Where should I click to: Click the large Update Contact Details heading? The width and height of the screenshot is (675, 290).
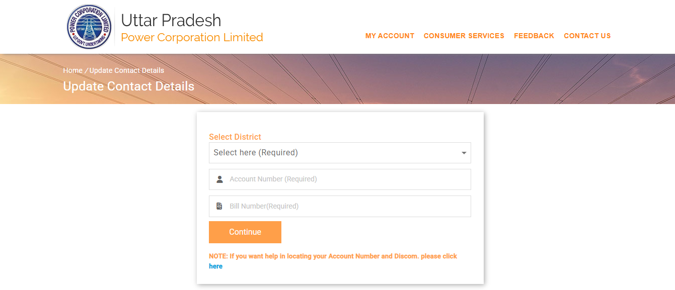click(x=128, y=86)
